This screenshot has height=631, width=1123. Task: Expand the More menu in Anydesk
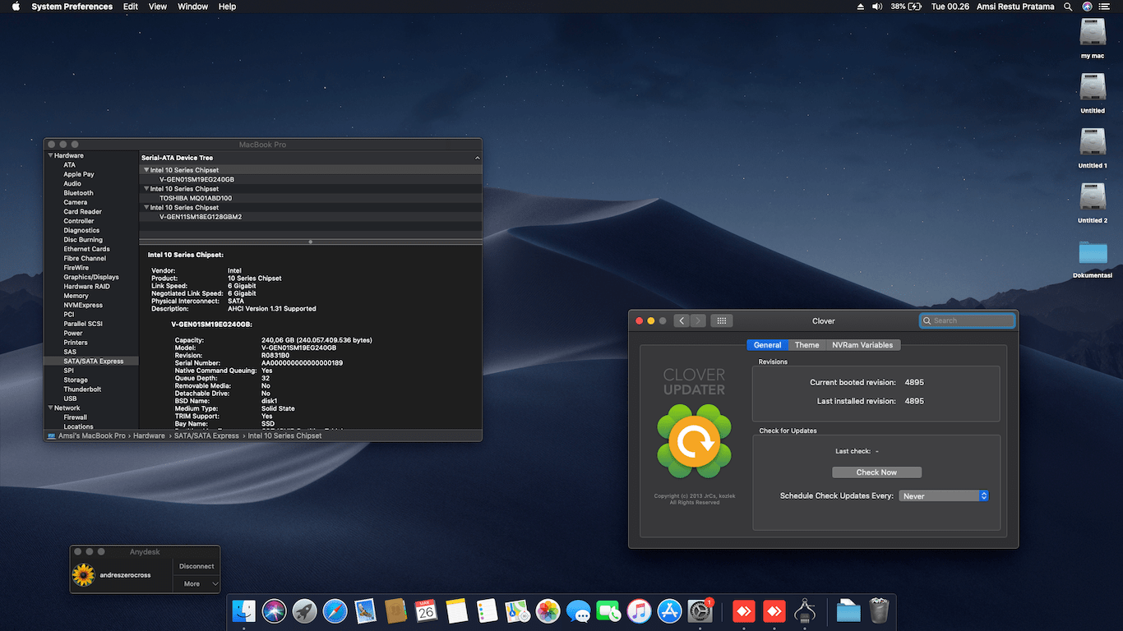click(196, 583)
